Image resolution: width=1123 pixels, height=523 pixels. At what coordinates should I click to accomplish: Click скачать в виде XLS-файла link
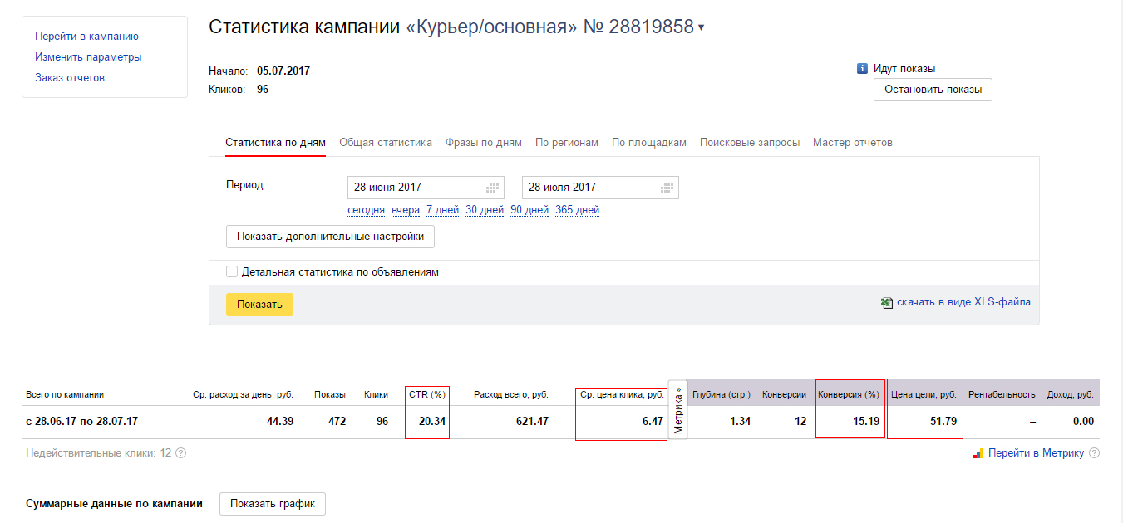pyautogui.click(x=963, y=302)
